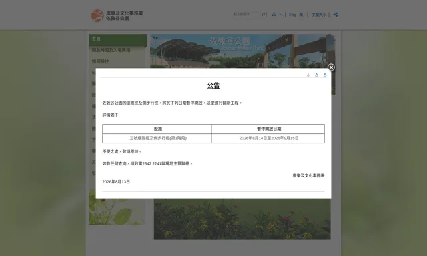Image resolution: width=427 pixels, height=256 pixels.
Task: Click the 不便之處，敬請原諒 line
Action: 121,151
